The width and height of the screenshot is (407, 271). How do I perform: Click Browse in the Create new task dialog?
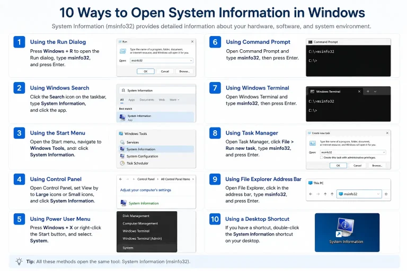click(377, 166)
